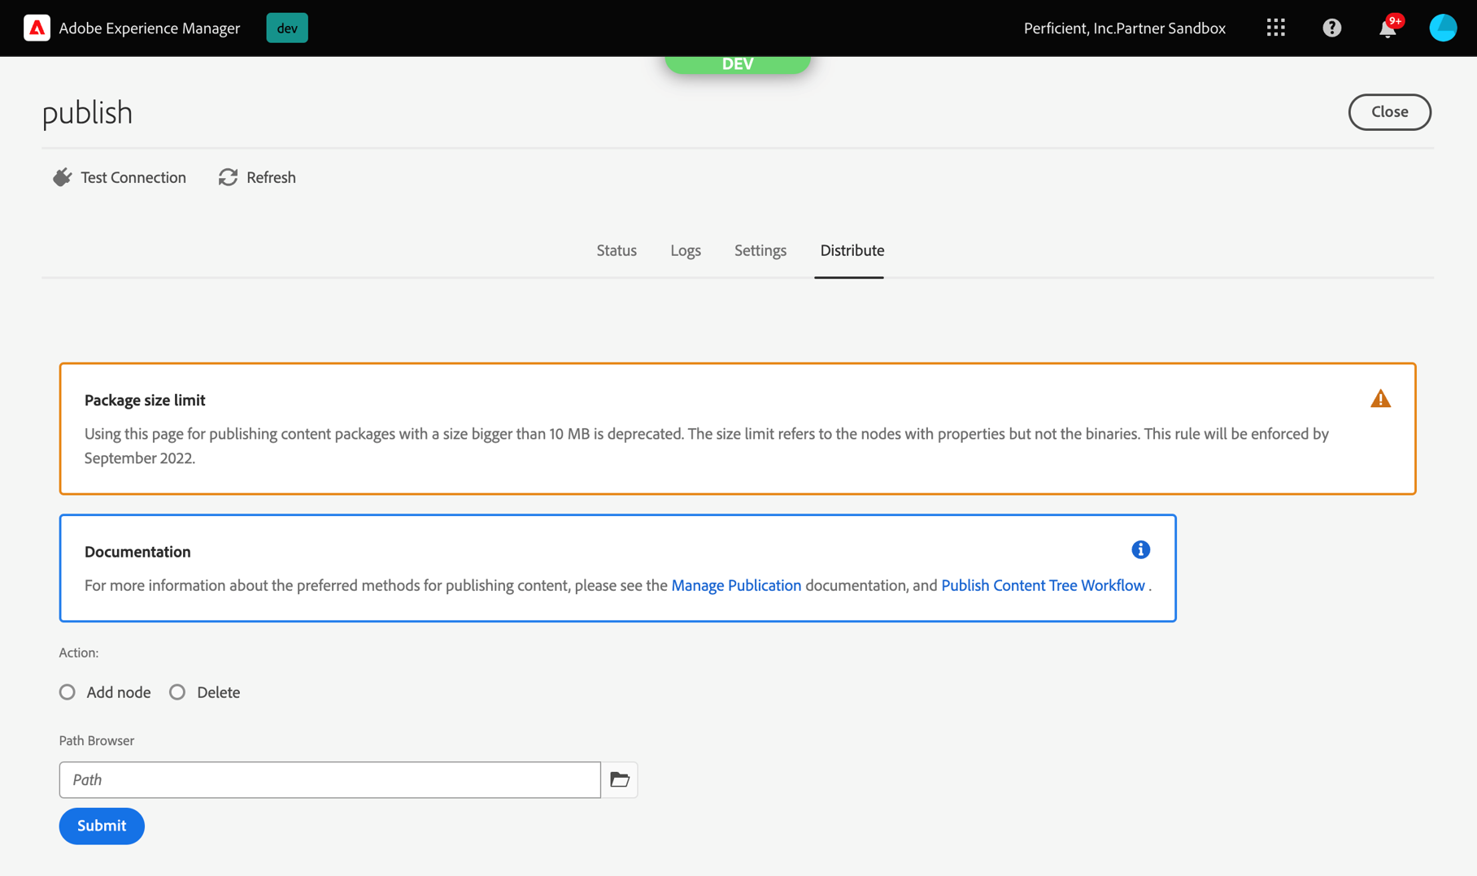Open the user profile avatar

[x=1443, y=27]
